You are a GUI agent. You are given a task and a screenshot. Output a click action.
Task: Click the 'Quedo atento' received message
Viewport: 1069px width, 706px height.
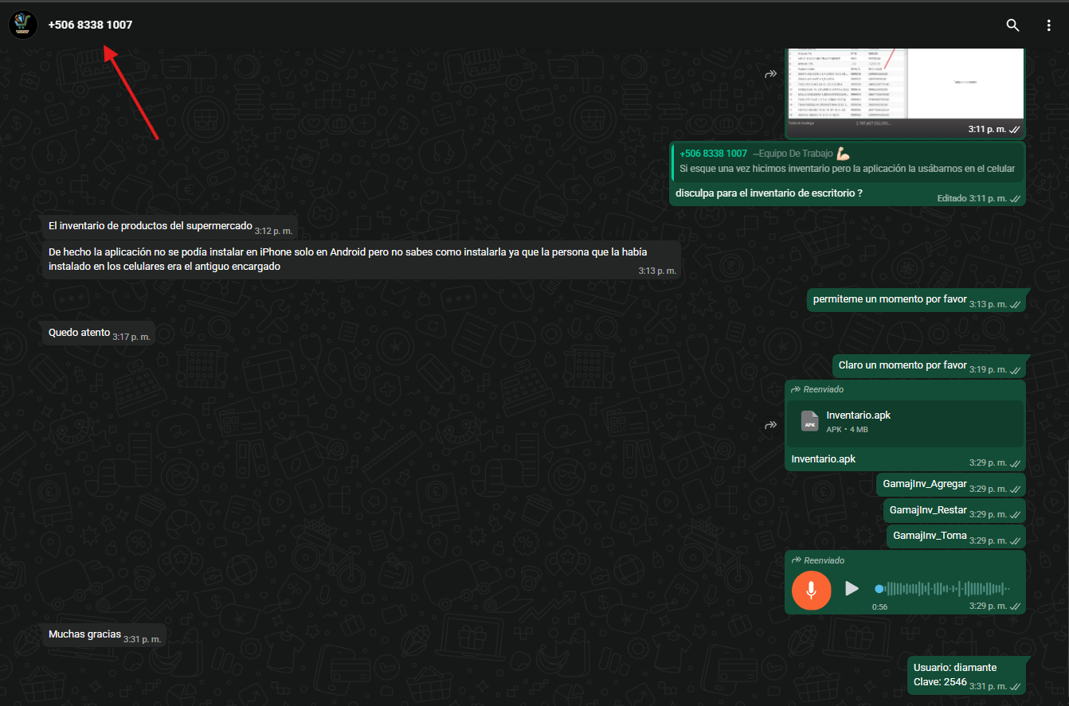tap(79, 333)
